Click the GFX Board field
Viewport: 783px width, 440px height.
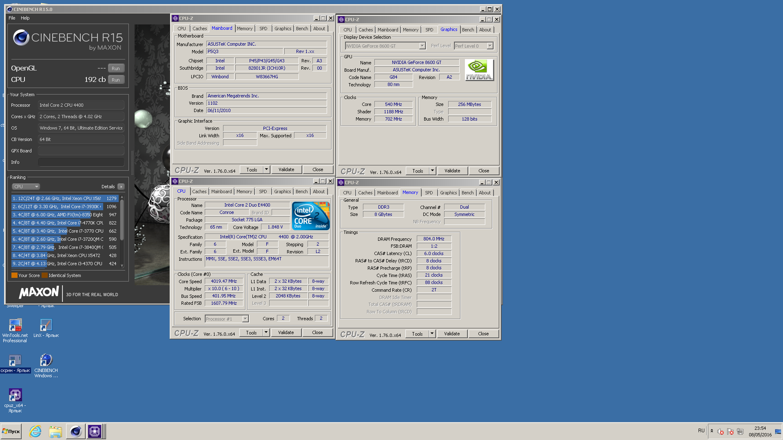coord(81,151)
